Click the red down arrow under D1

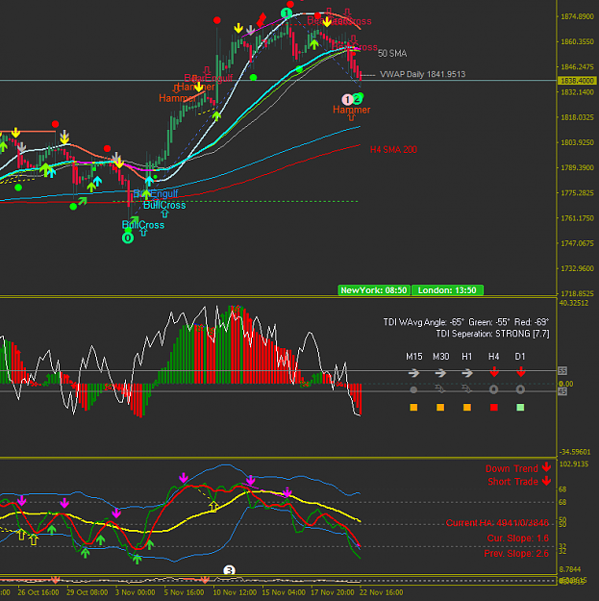tap(520, 371)
